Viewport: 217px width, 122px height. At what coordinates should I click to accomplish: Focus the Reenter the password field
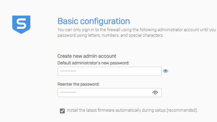pyautogui.click(x=106, y=93)
